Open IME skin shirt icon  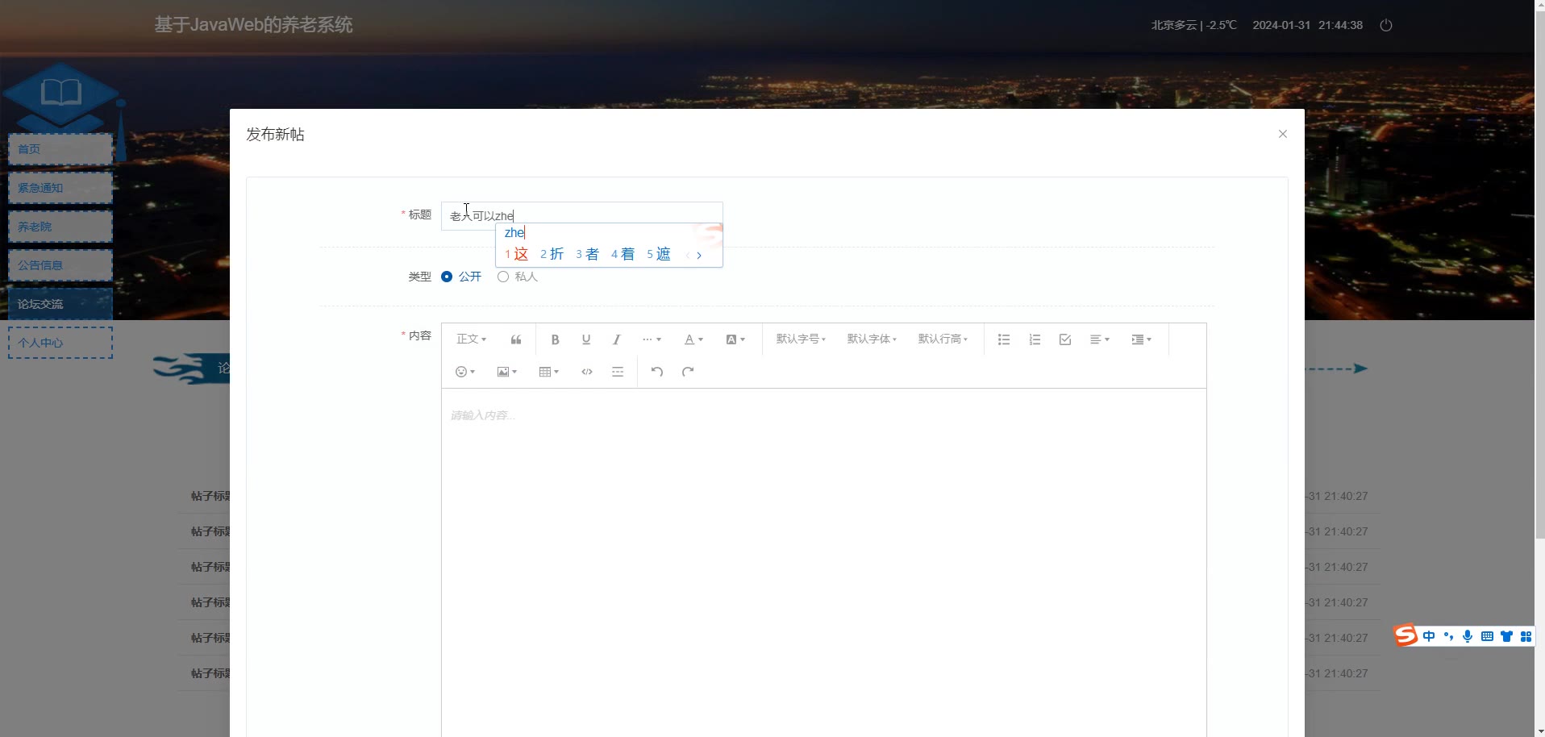pos(1506,636)
